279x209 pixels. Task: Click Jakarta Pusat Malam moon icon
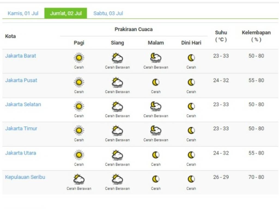tap(156, 82)
